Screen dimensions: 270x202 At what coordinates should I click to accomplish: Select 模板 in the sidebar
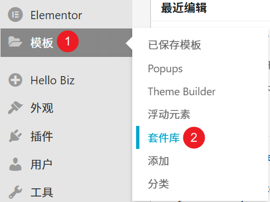66,43
